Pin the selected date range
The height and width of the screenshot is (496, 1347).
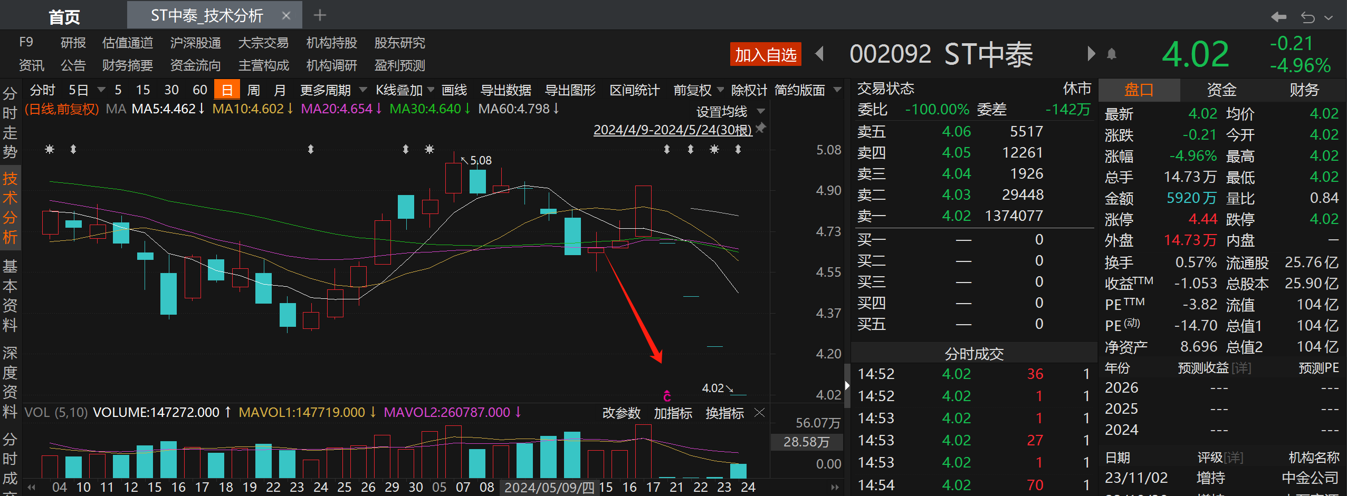pos(760,128)
